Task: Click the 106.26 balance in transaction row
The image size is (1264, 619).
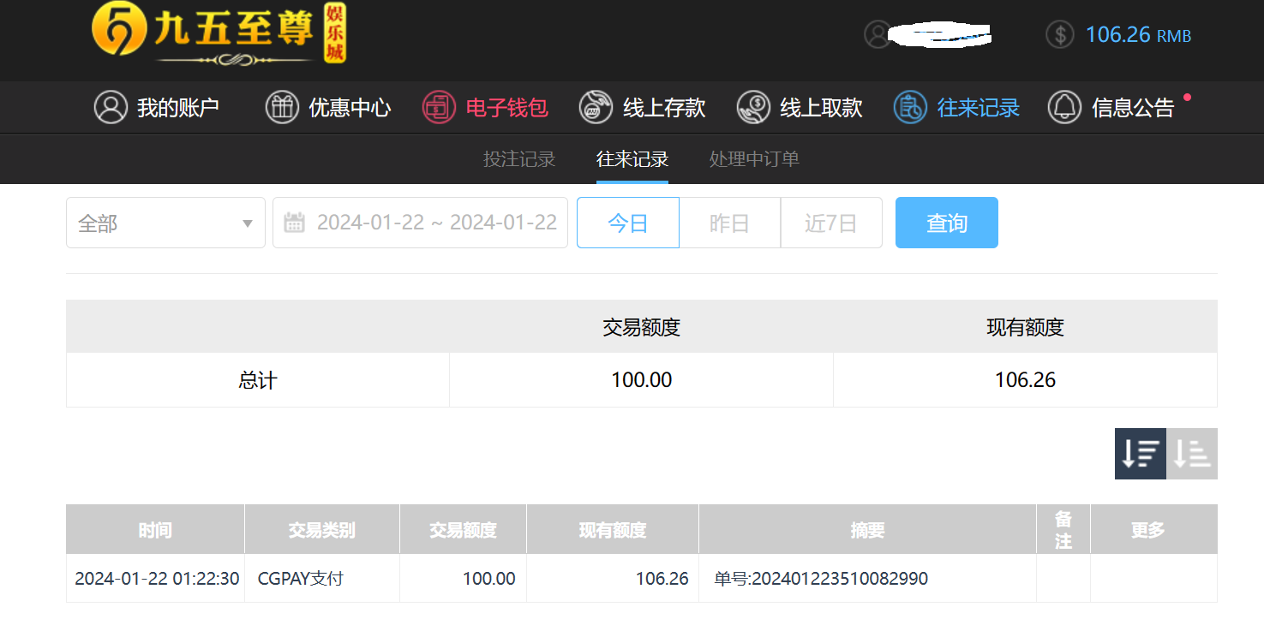Action: point(662,579)
